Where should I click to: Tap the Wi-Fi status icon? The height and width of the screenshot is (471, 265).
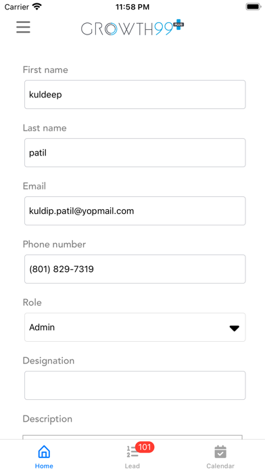click(37, 7)
